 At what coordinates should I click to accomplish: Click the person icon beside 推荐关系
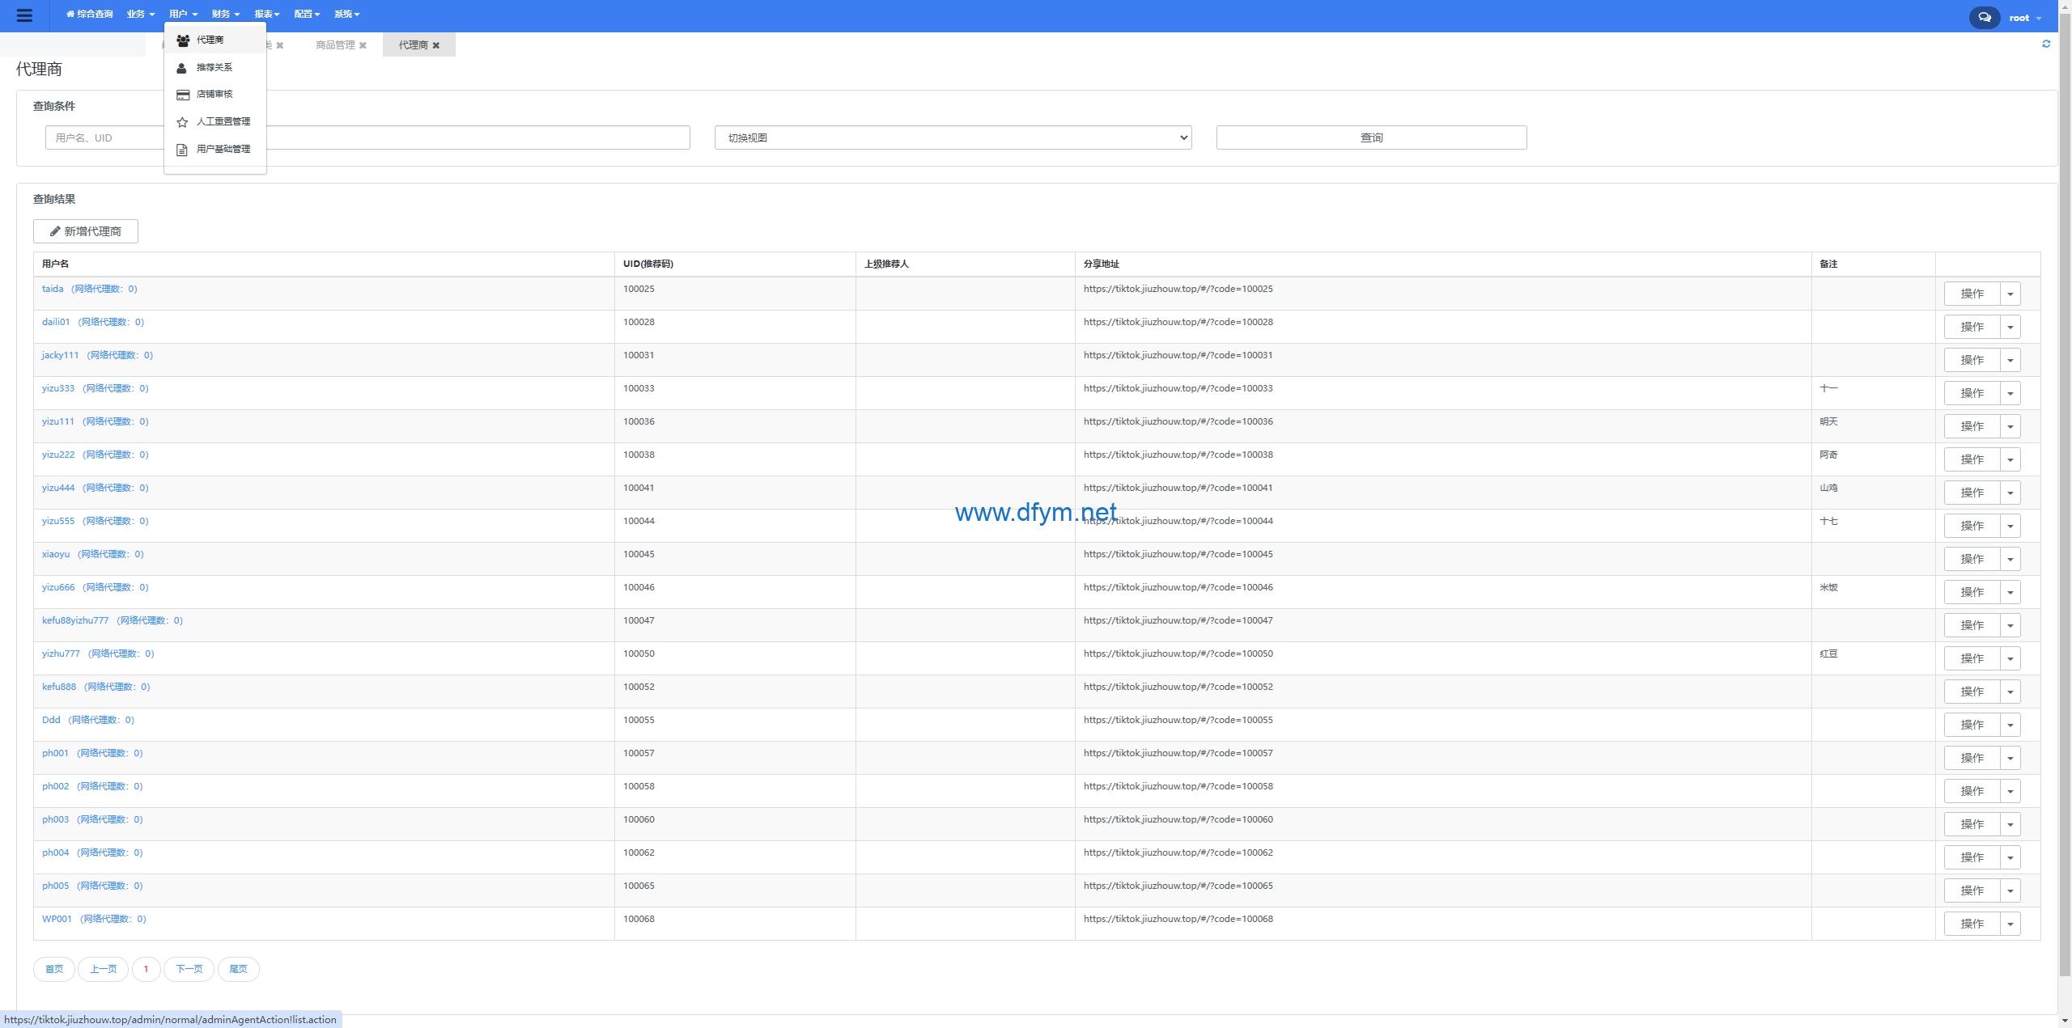point(181,68)
